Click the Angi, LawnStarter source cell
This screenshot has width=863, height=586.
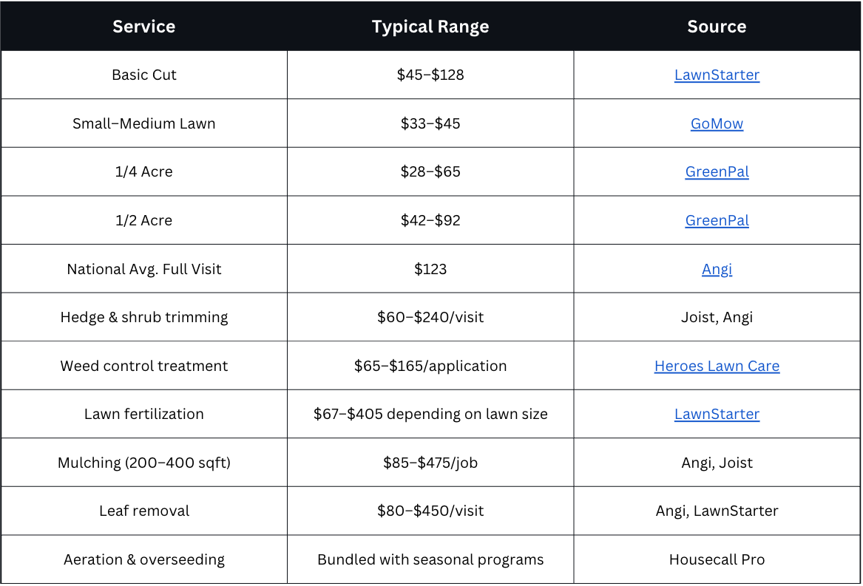717,511
